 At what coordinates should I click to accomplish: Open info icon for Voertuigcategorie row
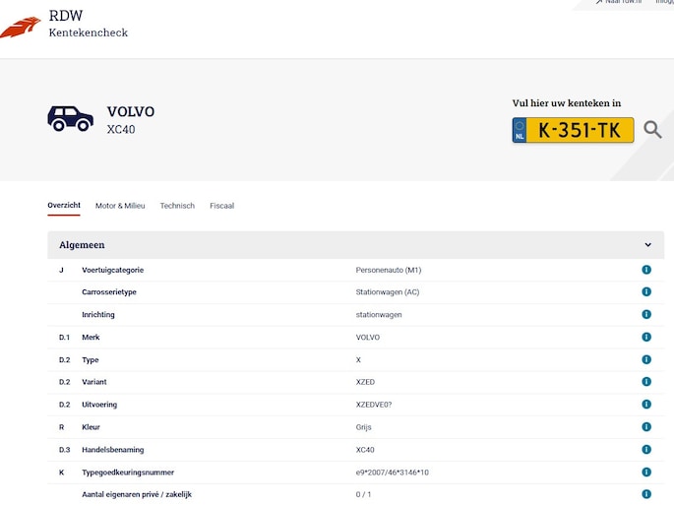click(x=646, y=270)
